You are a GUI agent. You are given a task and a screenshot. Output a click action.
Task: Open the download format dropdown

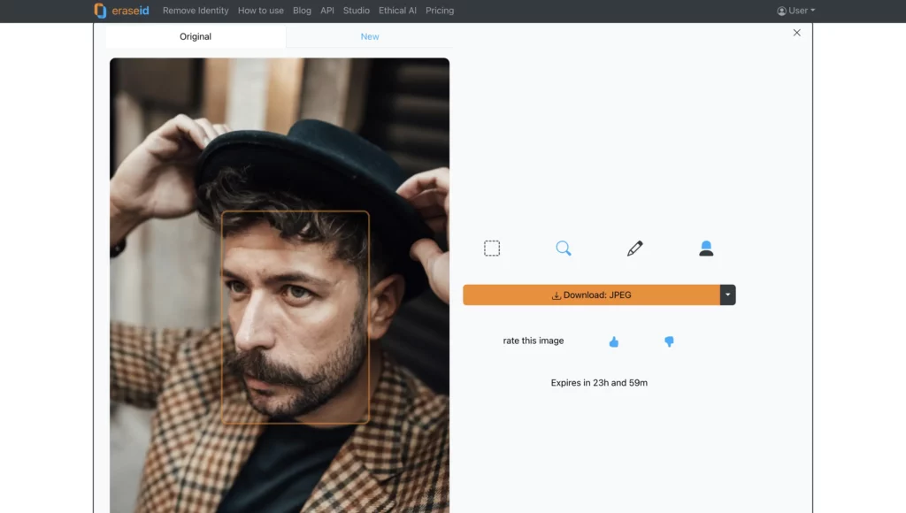[726, 295]
